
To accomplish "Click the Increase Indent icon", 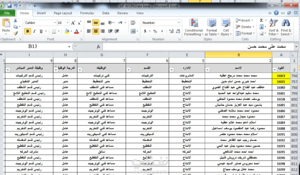I will (x=117, y=31).
